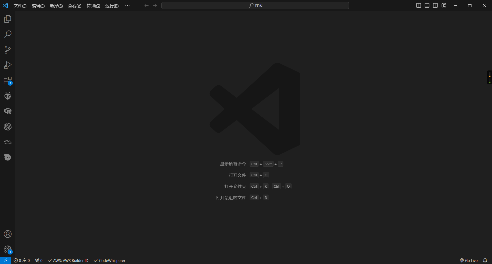The height and width of the screenshot is (264, 492).
Task: Open the Search view in activity bar
Action: [x=8, y=34]
